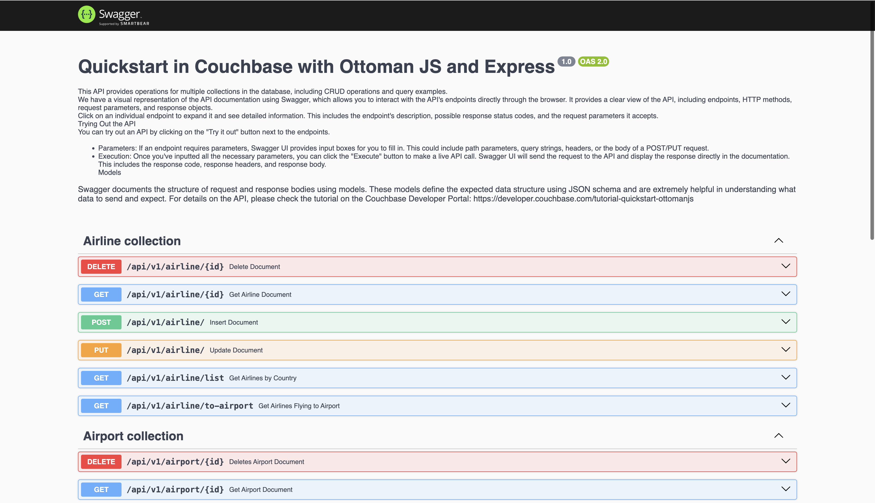Collapse the Airline collection section
The height and width of the screenshot is (503, 875).
click(x=778, y=241)
